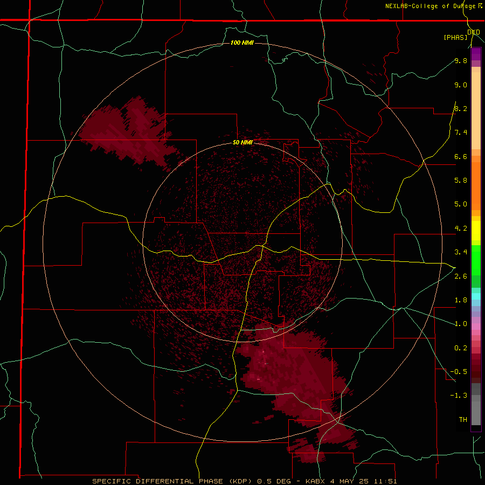Click the 4.2 legend value
The height and width of the screenshot is (485, 485).
(461, 228)
